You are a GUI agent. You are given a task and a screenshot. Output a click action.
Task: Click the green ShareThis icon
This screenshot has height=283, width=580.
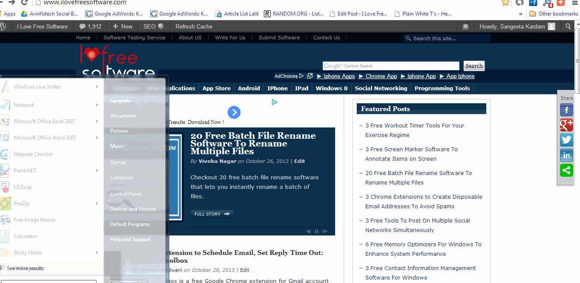566,170
